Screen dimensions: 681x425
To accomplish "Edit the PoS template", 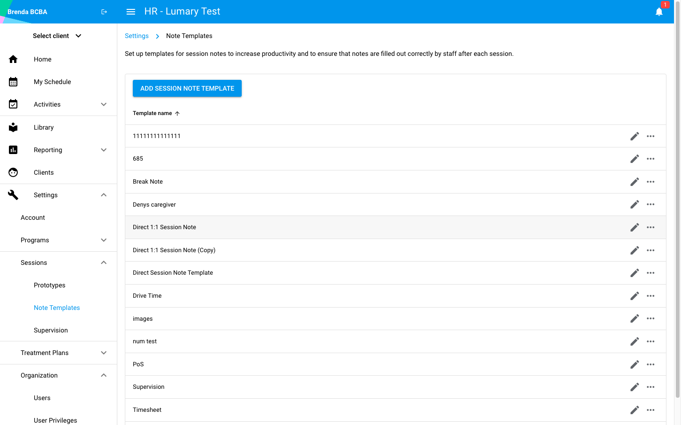I will click(x=635, y=364).
